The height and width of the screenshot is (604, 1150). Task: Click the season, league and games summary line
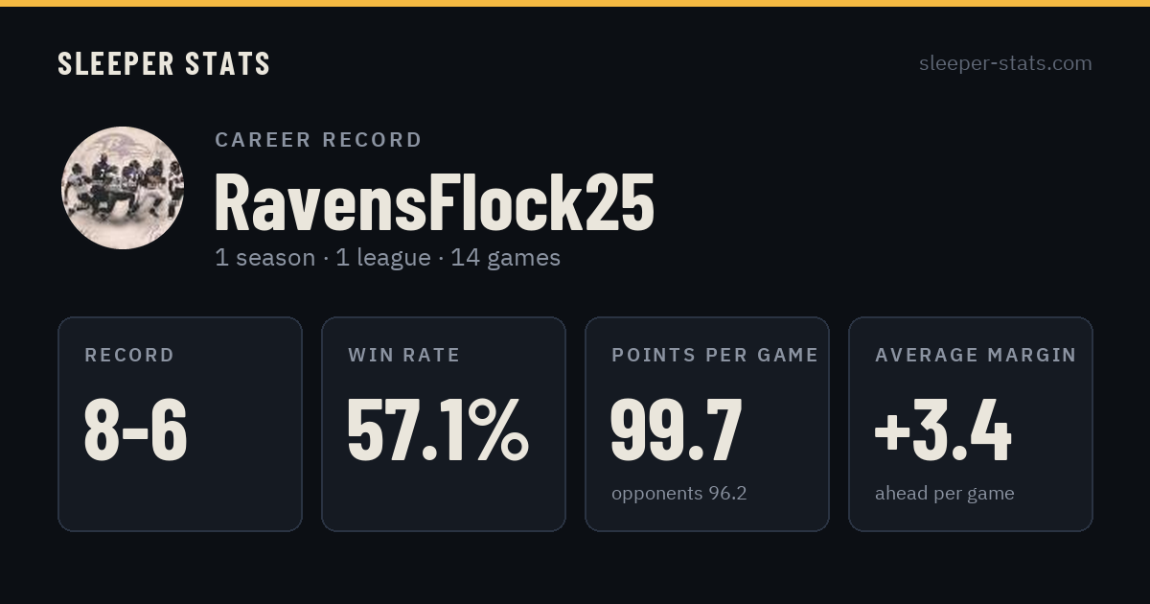[387, 258]
